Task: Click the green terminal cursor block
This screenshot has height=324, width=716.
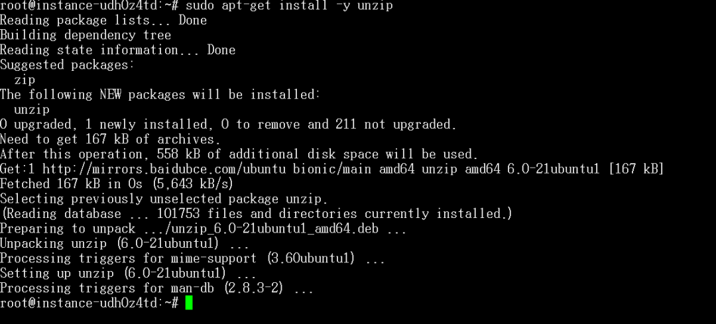Action: pyautogui.click(x=189, y=303)
